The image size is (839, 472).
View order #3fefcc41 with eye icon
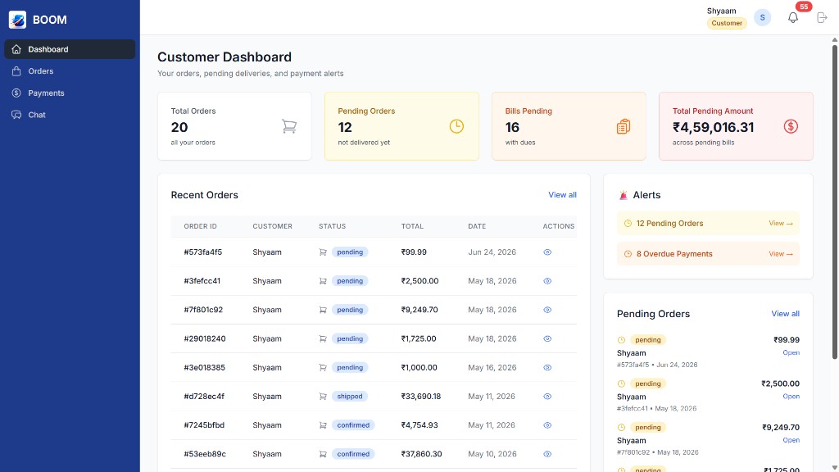point(547,281)
